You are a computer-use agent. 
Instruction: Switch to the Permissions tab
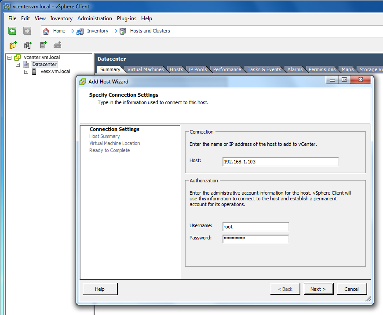(322, 69)
